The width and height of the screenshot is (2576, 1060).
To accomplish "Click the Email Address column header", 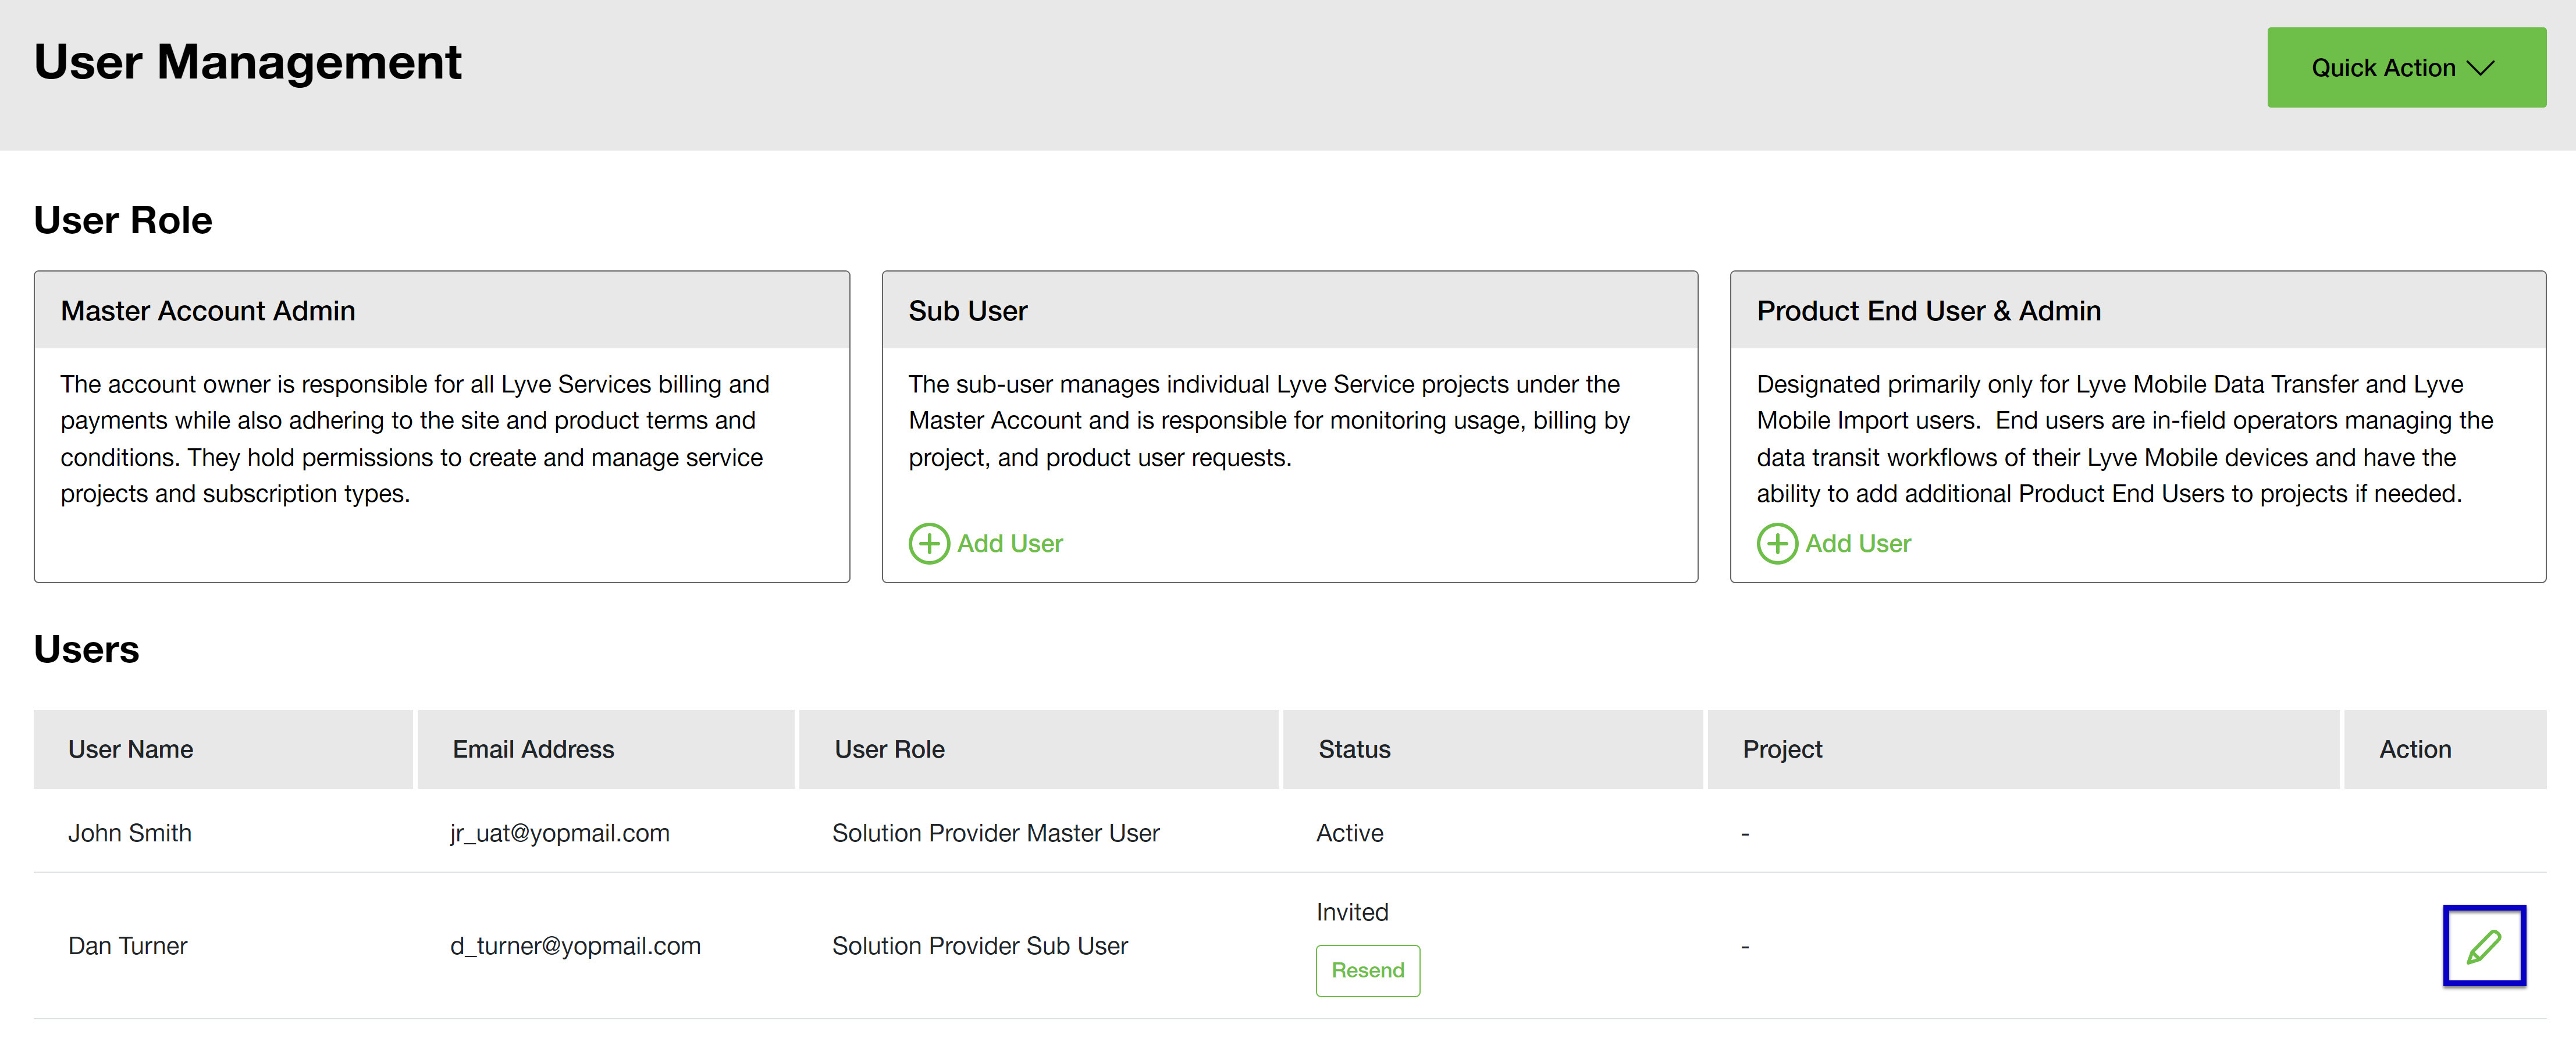I will point(533,750).
